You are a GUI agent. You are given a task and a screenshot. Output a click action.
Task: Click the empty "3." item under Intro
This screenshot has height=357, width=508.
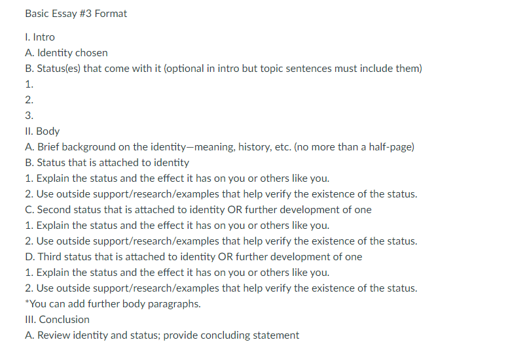(29, 116)
